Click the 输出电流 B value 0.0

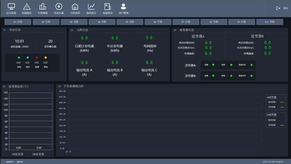click(x=115, y=62)
